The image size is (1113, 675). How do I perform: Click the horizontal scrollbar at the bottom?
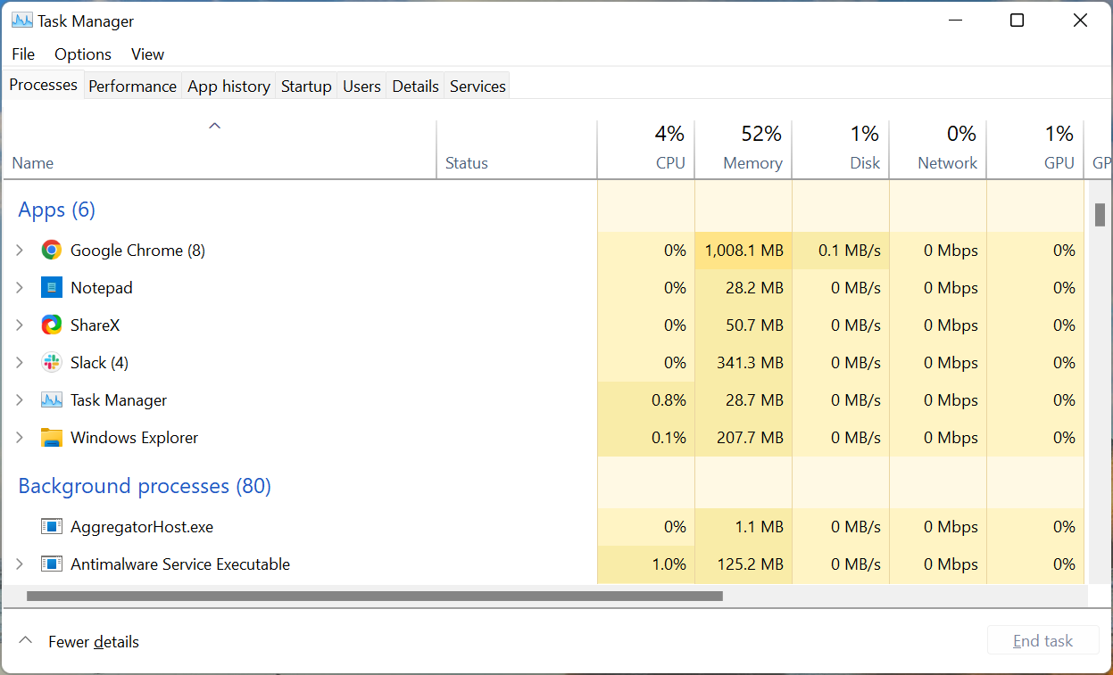tap(375, 595)
